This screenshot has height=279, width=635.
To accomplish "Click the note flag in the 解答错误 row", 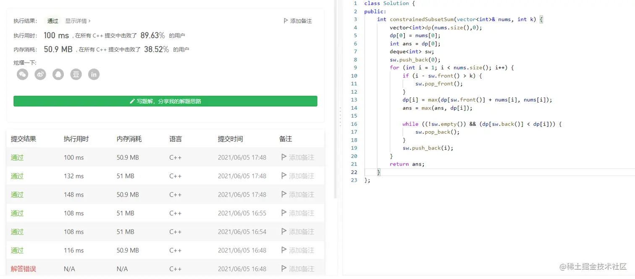I will (284, 268).
